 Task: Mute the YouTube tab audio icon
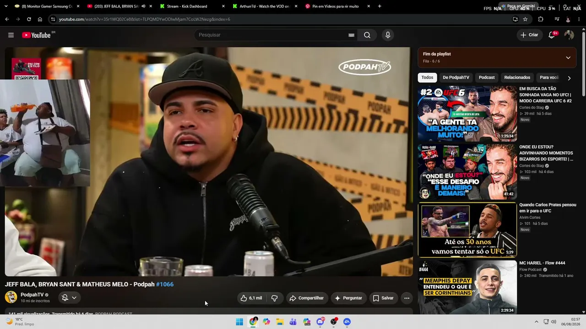coord(143,6)
